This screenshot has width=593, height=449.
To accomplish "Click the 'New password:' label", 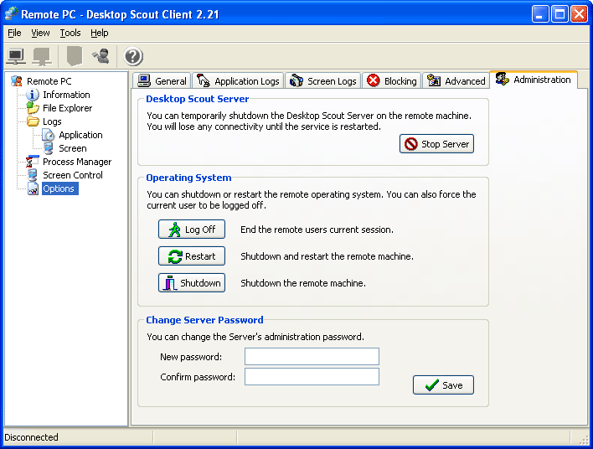I will pyautogui.click(x=191, y=357).
